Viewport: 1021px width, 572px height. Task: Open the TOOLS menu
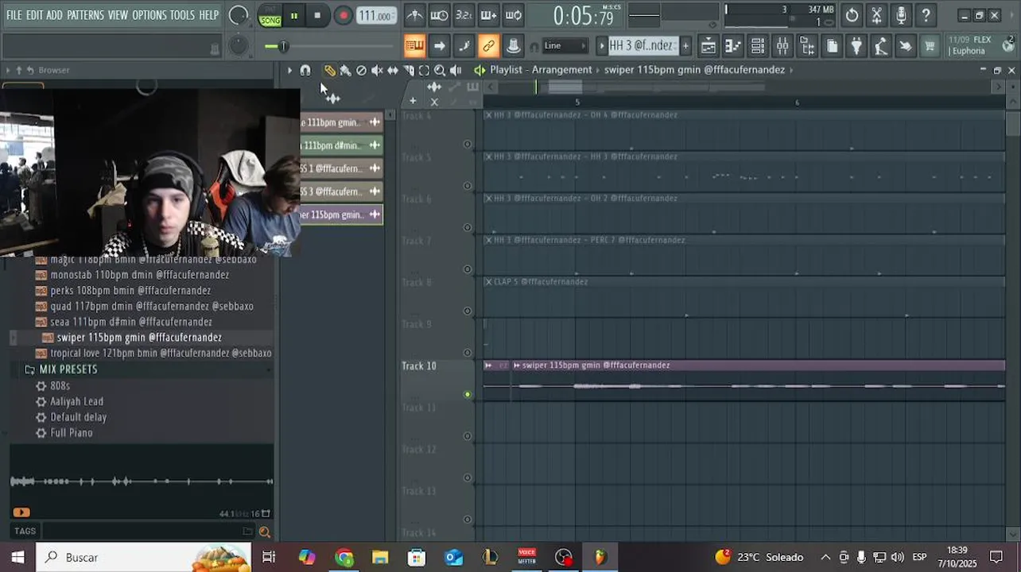182,15
